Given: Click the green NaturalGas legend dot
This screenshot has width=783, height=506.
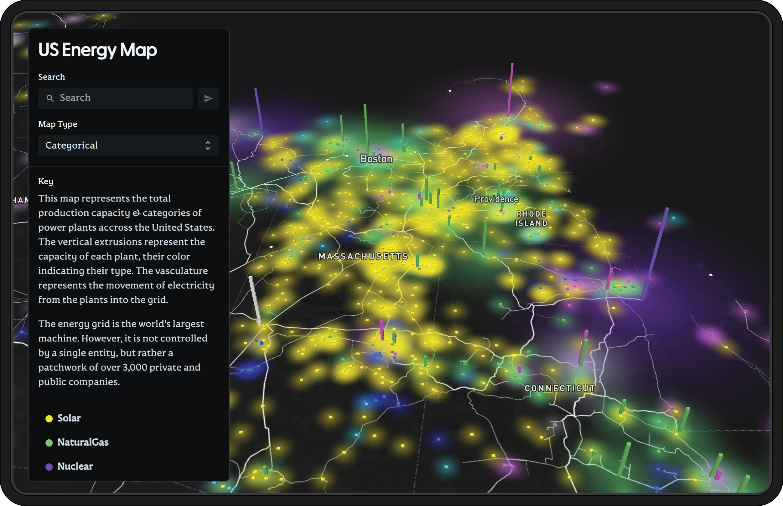Looking at the screenshot, I should coord(49,442).
